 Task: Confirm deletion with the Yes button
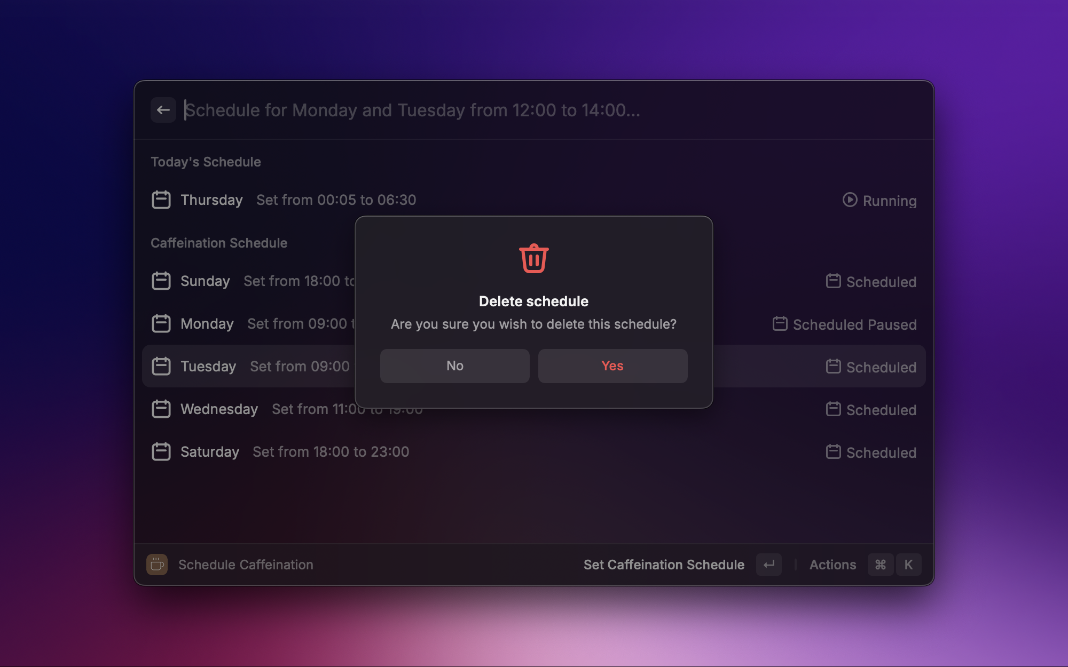pyautogui.click(x=612, y=366)
